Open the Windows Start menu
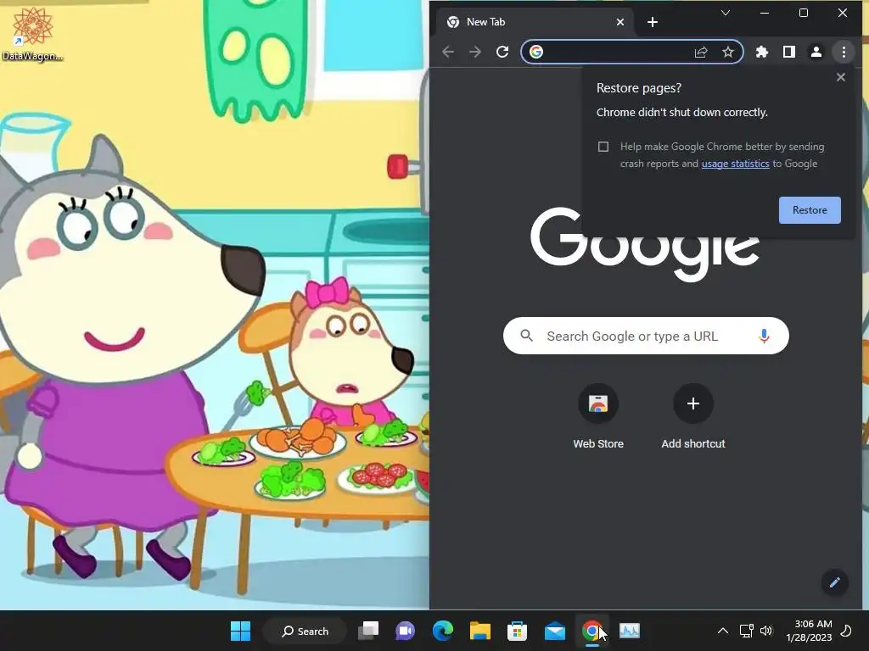The width and height of the screenshot is (869, 651). coord(240,631)
